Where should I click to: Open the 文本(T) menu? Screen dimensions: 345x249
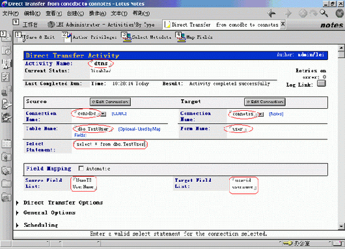[119, 14]
